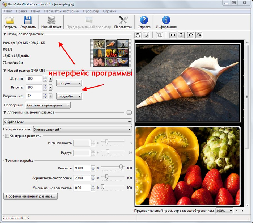Open the 100% preview zoom dropdown

click(224, 210)
